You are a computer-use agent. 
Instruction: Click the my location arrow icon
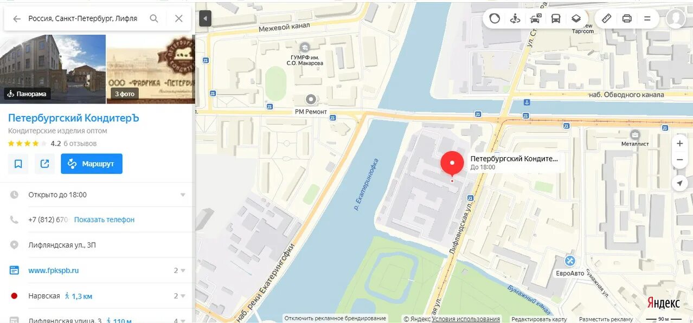point(679,183)
